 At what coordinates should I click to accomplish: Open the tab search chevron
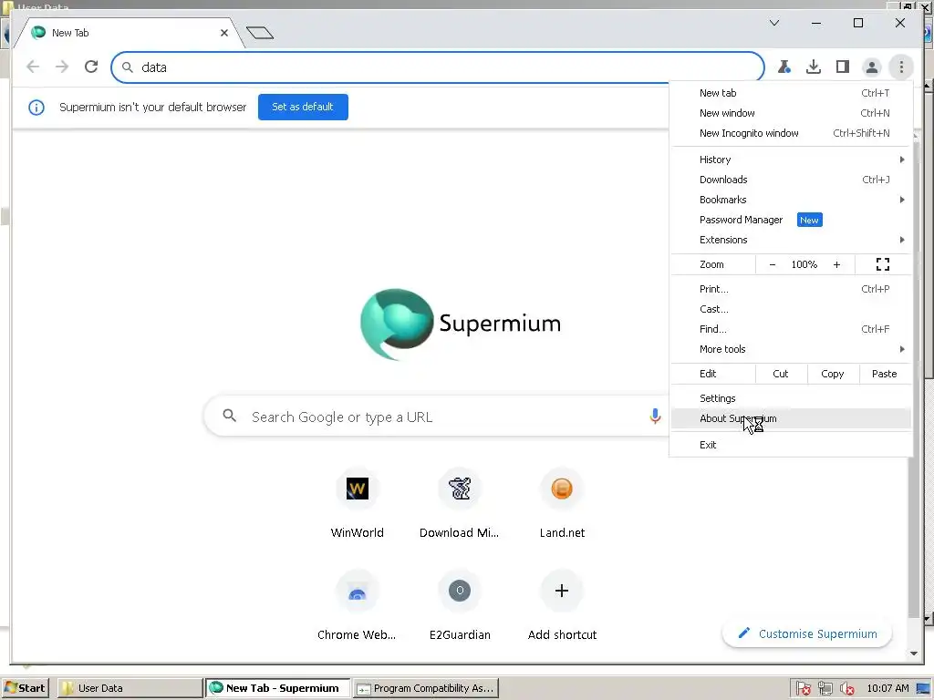[x=774, y=23]
